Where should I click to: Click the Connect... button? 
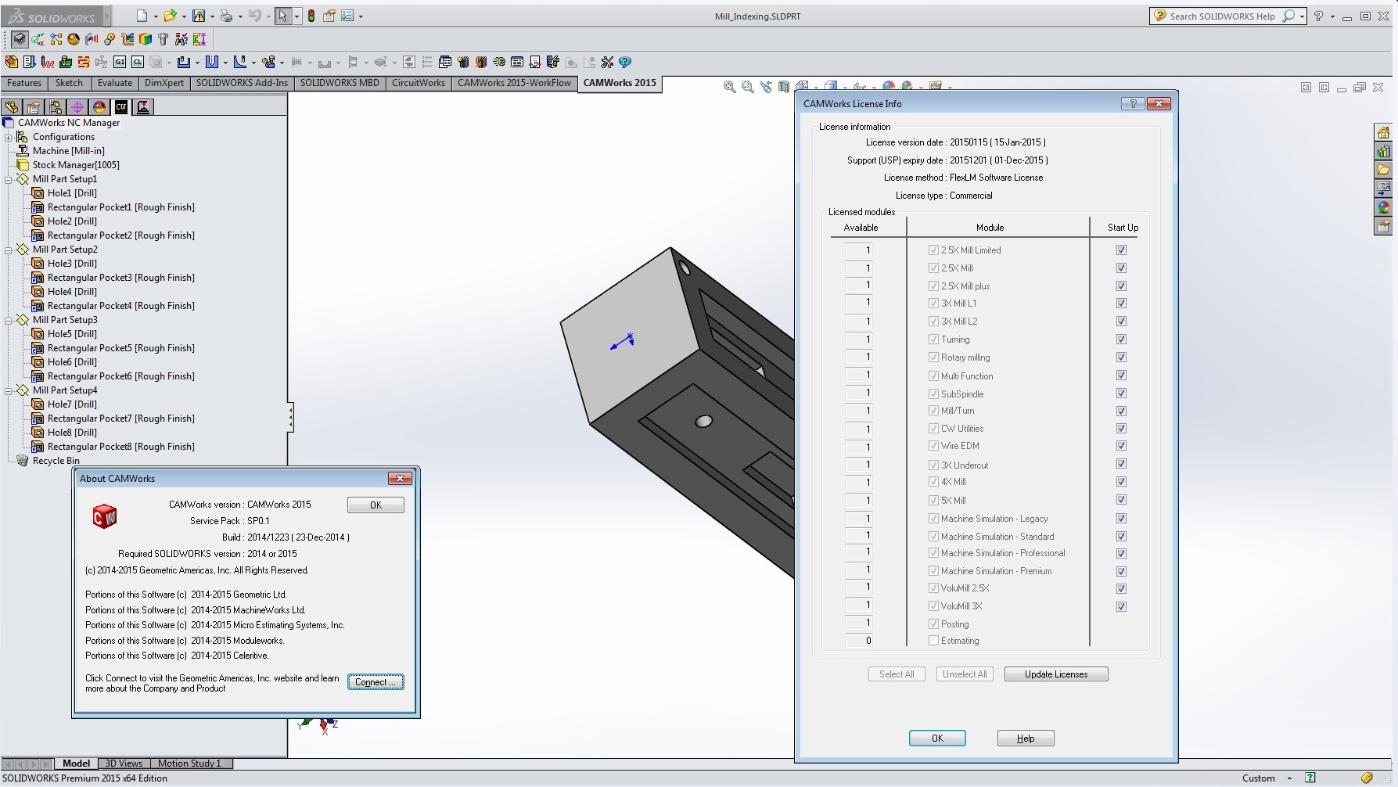pos(376,682)
